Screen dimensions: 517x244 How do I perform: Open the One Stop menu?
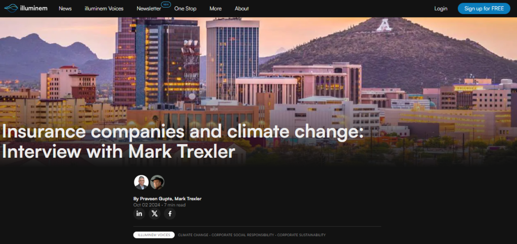(x=185, y=9)
